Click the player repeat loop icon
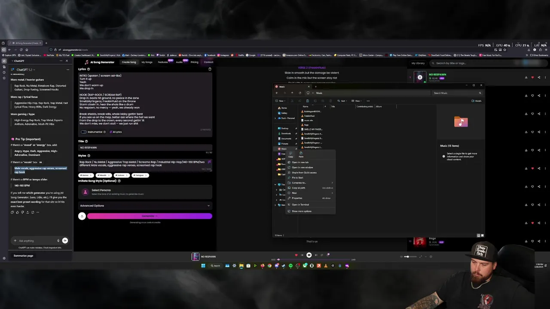Screen dimensions: 550x309 click(x=322, y=255)
